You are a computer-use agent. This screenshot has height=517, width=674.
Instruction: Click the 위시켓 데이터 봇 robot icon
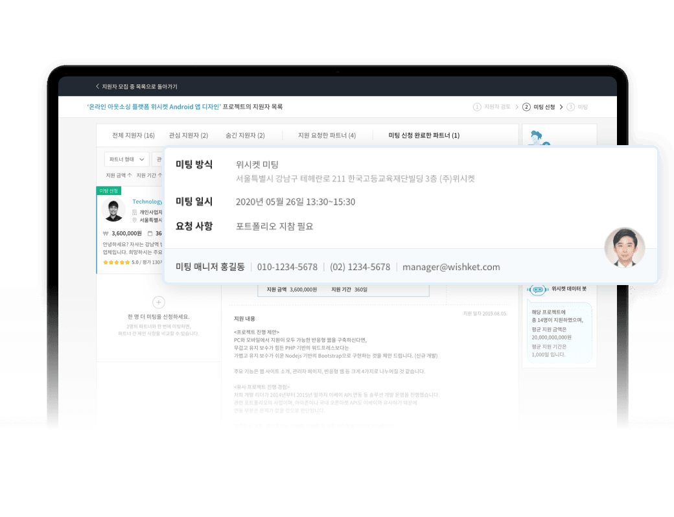pos(538,290)
